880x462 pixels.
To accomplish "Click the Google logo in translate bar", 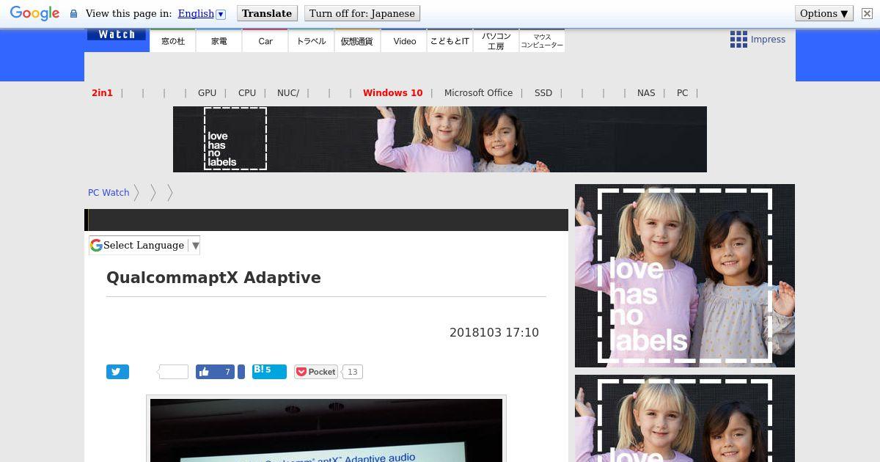I will [34, 13].
